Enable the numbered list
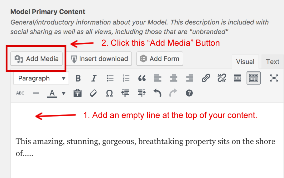This screenshot has width=284, height=178. [126, 78]
